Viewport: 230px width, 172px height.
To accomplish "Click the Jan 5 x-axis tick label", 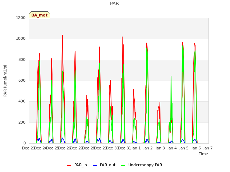I will [x=184, y=148].
